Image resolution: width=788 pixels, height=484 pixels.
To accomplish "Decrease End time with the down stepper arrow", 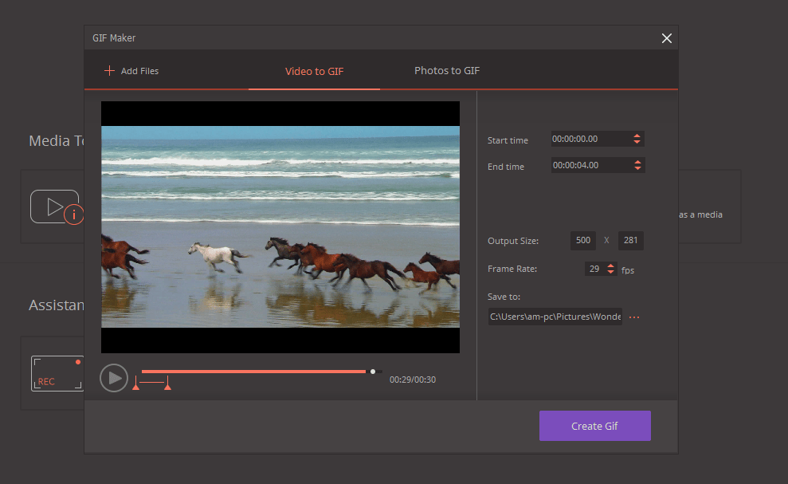I will pos(638,168).
